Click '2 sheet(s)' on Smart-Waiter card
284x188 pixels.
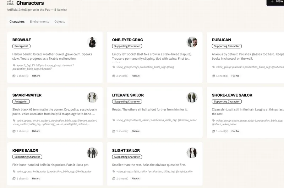tap(23, 131)
